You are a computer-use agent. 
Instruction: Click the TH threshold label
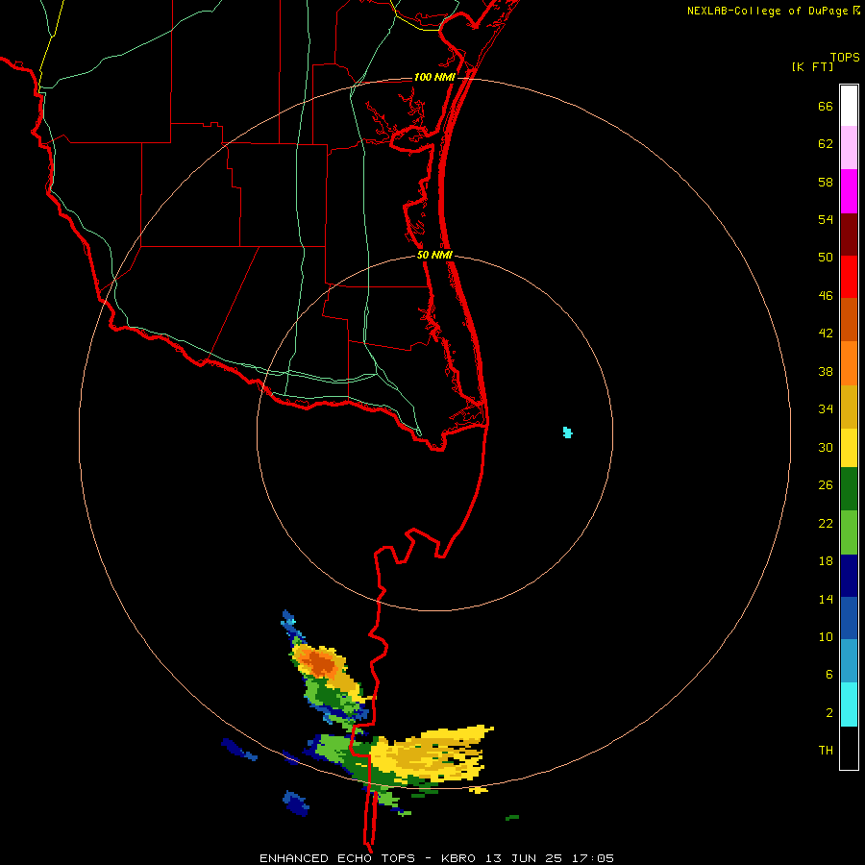tap(826, 751)
